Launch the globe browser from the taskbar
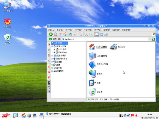Screen dimensions: 159x119 (x=29, y=116)
